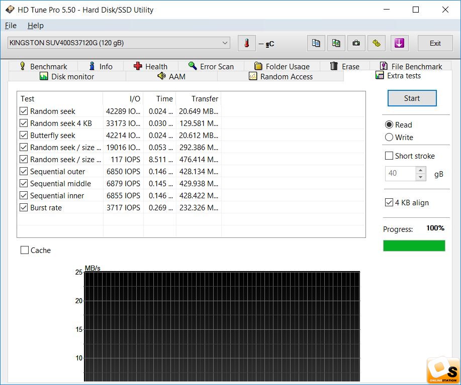
Task: Increase the short stroke gB value
Action: (x=421, y=170)
